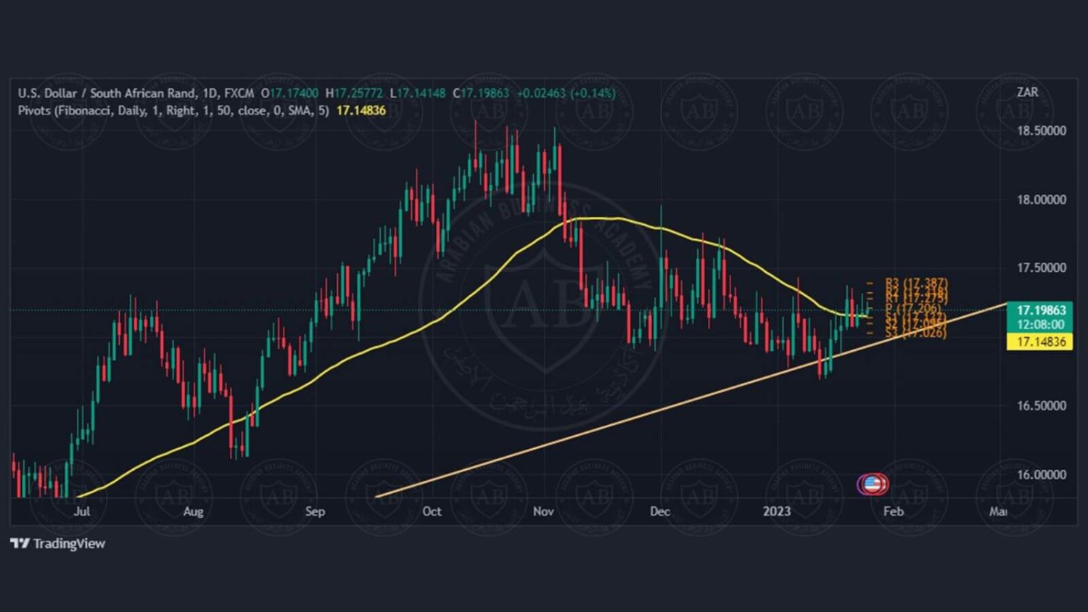Click the S3 (17.026) pivot label

(915, 333)
